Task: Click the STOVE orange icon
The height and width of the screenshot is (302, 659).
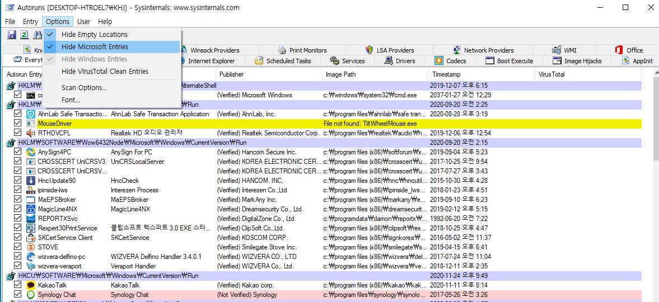Action: pos(31,247)
